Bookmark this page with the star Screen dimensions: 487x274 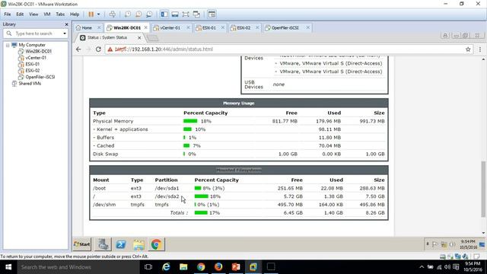468,49
